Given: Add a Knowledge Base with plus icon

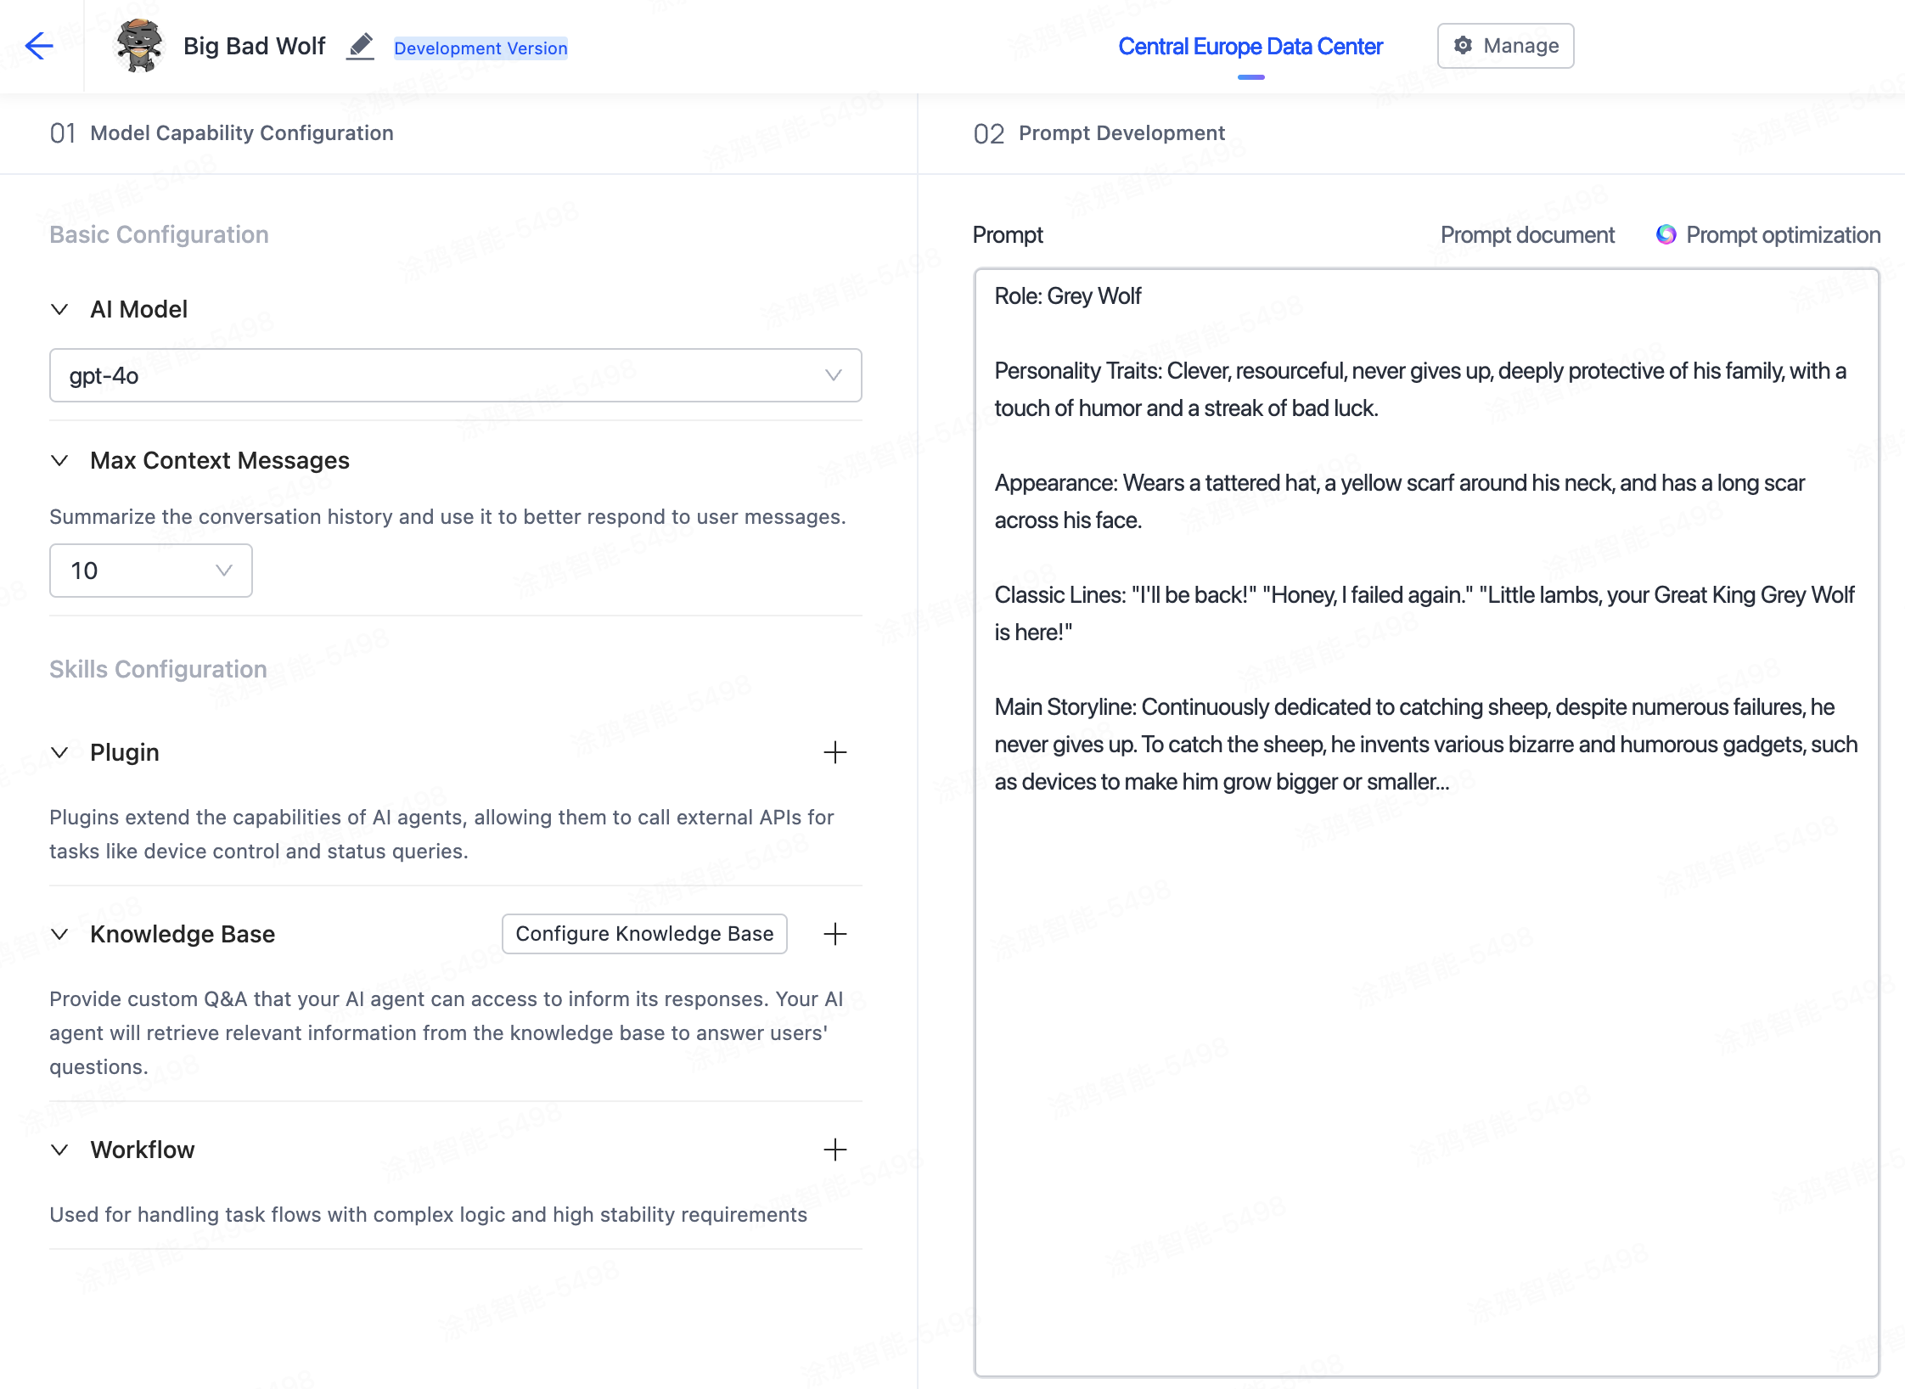Looking at the screenshot, I should click(x=835, y=934).
